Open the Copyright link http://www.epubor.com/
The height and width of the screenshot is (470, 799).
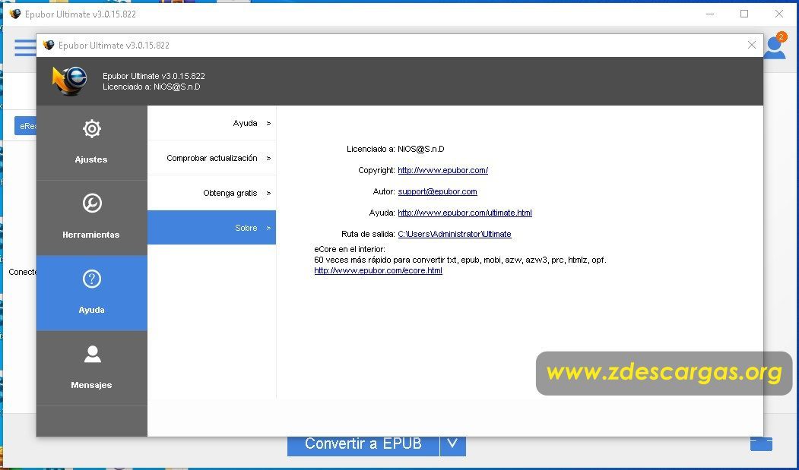tap(442, 170)
